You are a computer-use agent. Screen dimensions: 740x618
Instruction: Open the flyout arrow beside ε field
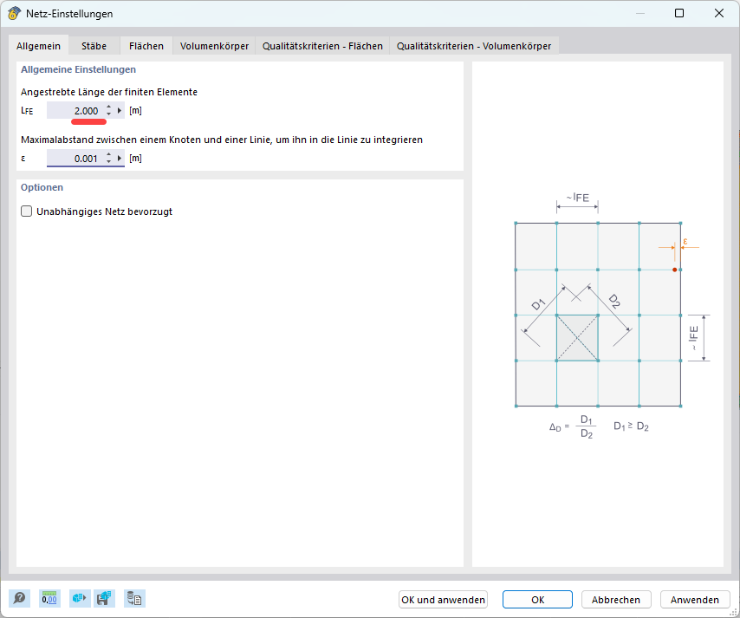click(120, 159)
